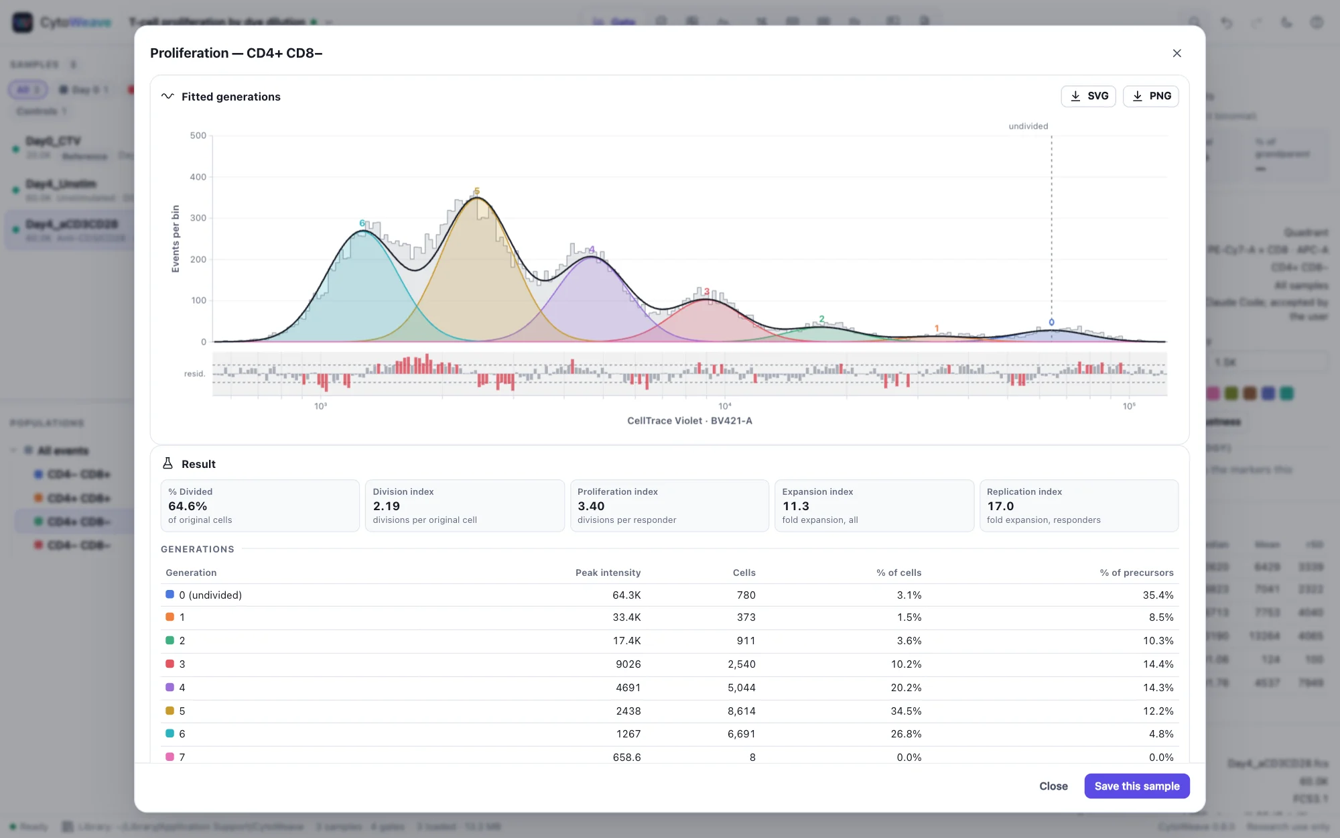The width and height of the screenshot is (1340, 838).
Task: Click the pink swatch of generation 7
Action: click(170, 757)
